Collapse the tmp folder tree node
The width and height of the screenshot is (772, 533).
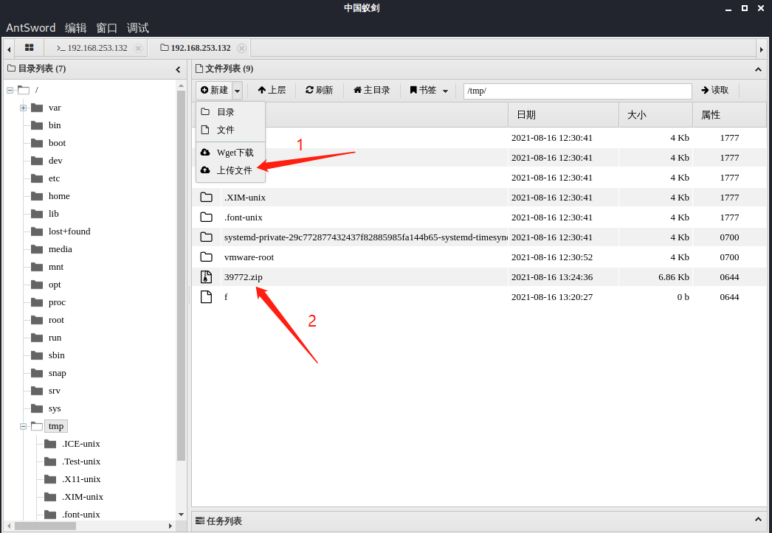(x=23, y=426)
